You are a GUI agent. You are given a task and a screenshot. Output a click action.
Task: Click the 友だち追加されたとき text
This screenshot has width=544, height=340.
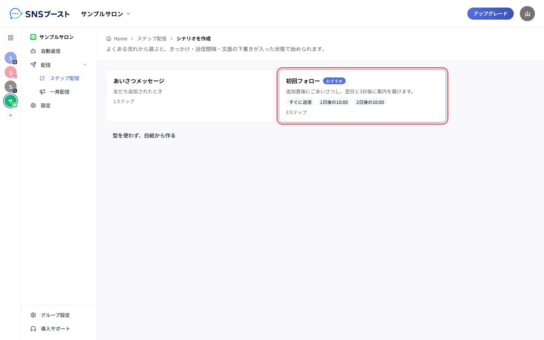[138, 91]
